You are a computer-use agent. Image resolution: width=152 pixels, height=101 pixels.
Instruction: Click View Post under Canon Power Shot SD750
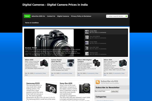coord(71,73)
